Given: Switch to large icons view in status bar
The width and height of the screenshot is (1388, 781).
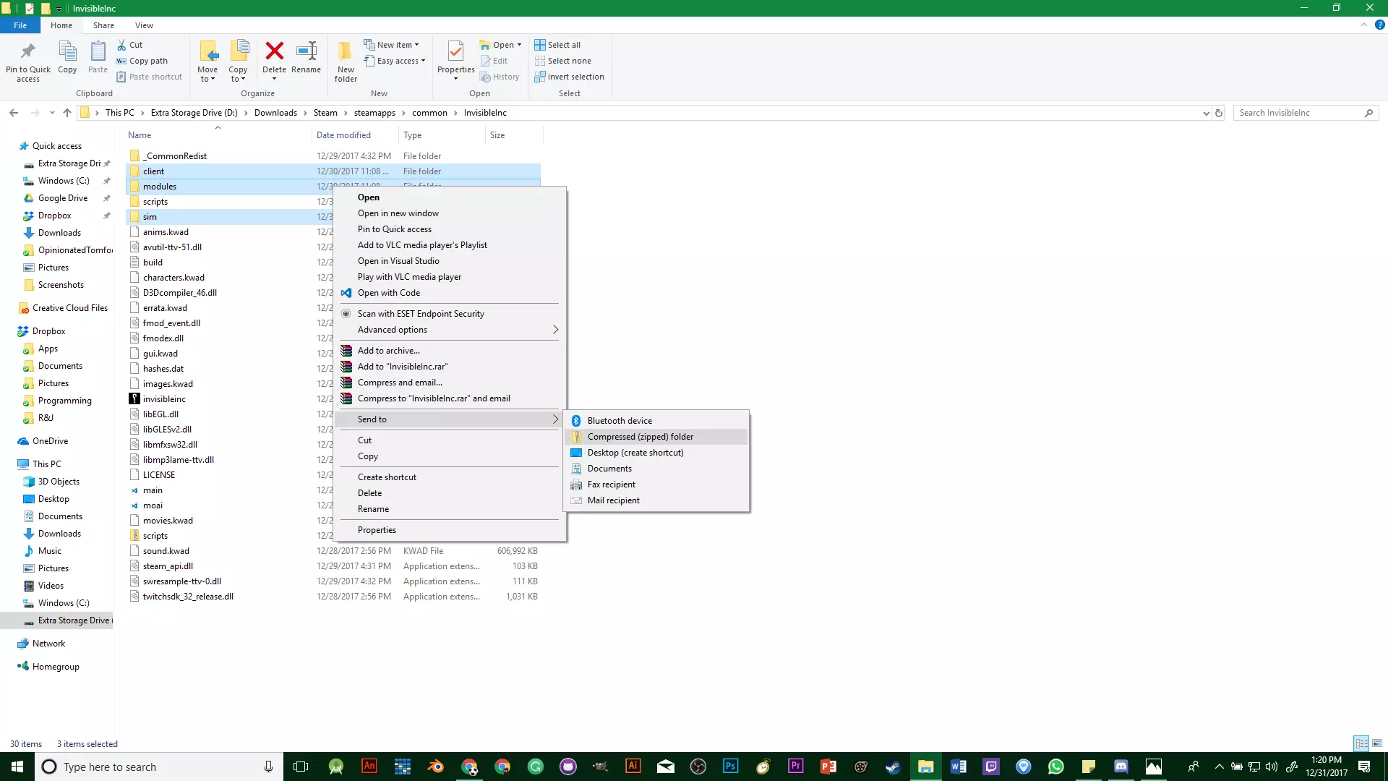Looking at the screenshot, I should 1377,743.
